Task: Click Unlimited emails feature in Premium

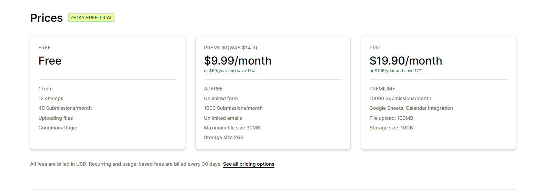Action: (x=223, y=118)
